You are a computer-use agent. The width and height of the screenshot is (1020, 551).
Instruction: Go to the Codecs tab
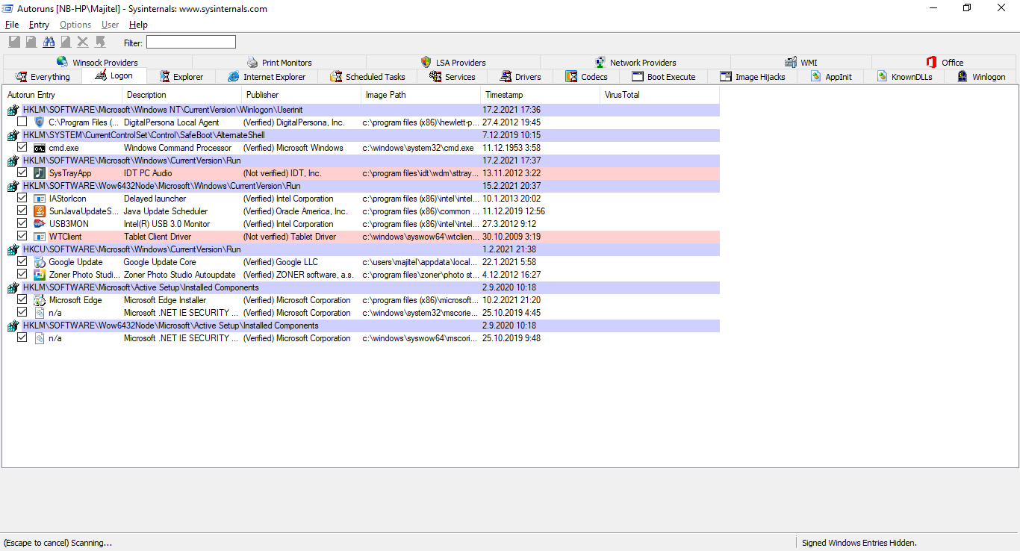(x=586, y=77)
